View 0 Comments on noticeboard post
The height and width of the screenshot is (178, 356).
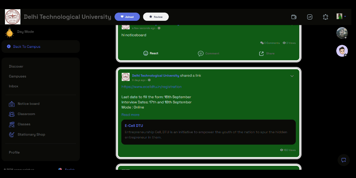click(270, 43)
